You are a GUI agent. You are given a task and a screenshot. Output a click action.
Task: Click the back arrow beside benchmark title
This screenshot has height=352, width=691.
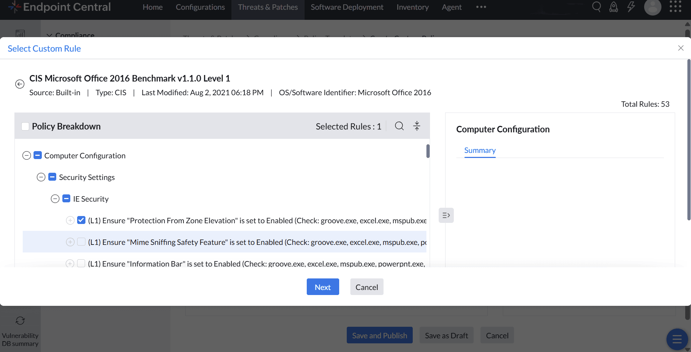click(x=20, y=84)
